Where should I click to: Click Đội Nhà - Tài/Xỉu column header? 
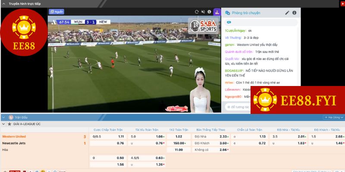point(289,130)
